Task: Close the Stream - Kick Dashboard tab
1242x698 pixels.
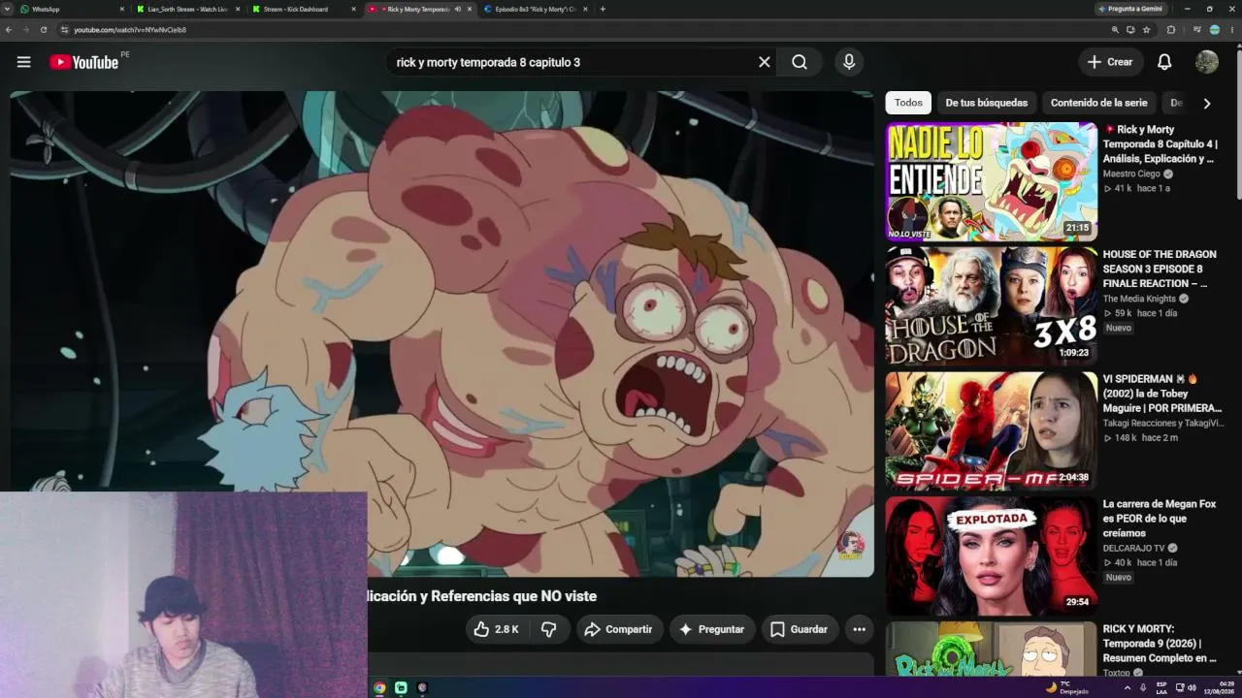Action: point(351,9)
